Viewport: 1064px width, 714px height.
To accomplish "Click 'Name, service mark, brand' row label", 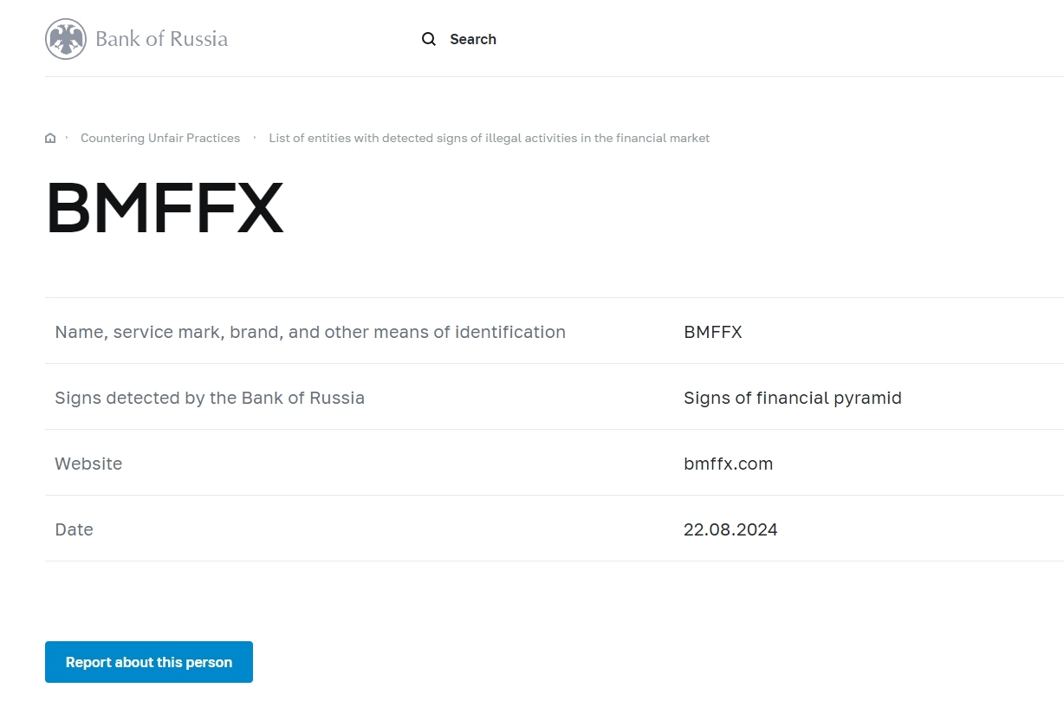I will click(310, 332).
